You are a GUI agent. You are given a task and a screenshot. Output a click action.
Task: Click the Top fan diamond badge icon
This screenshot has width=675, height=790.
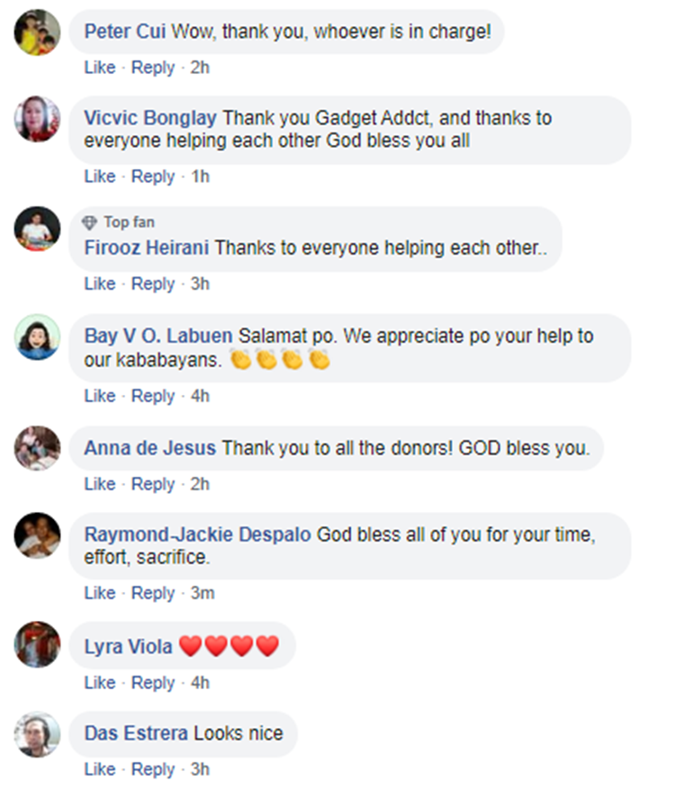point(89,222)
